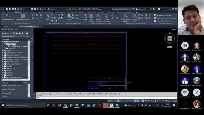The width and height of the screenshot is (204, 115).
Task: Select the Editar número de cable tool
Action: (x=126, y=18)
